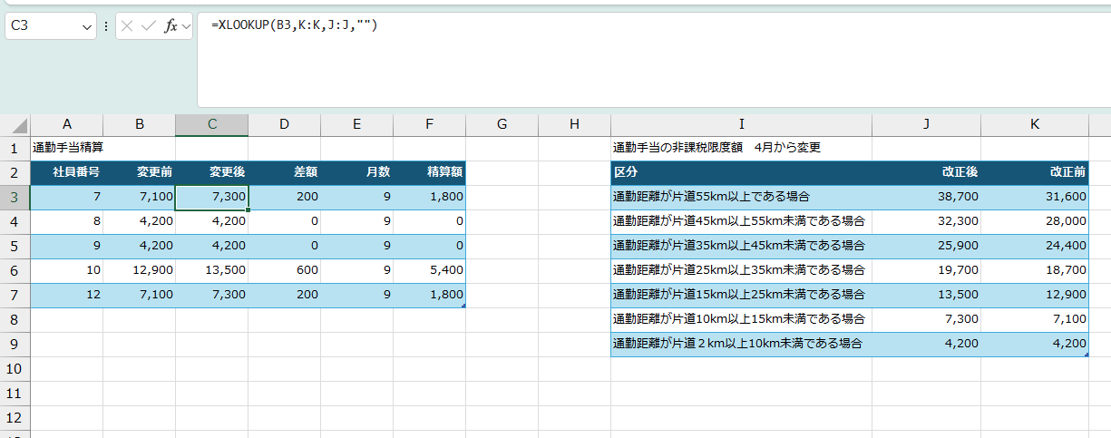Viewport: 1111px width, 438px height.
Task: Click the 改正前 column header cell
Action: pos(1034,171)
